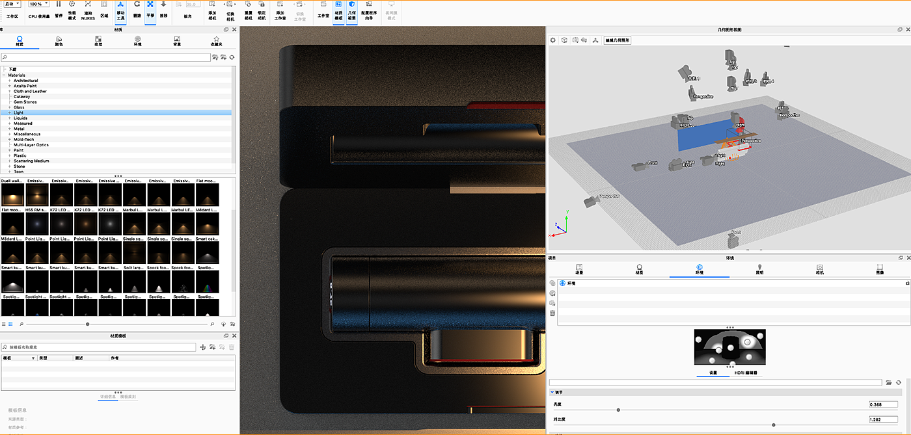Expand the Metal materials folder

[10, 129]
